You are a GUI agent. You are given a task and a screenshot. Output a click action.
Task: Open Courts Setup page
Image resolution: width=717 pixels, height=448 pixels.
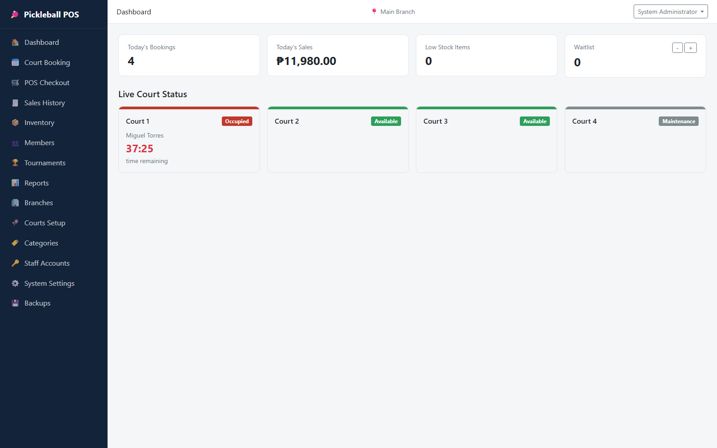click(x=54, y=223)
